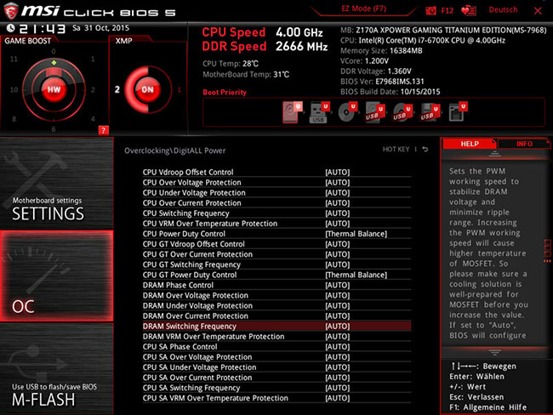Click the BIOS Ver E7968IMS.131 text
This screenshot has height=415, width=553.
click(382, 82)
